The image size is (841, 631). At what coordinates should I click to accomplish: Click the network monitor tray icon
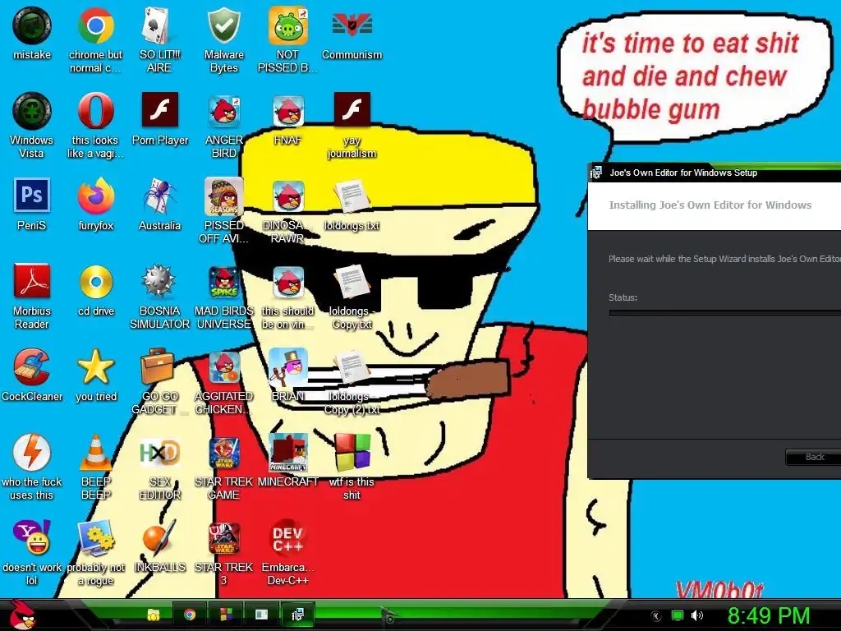(x=678, y=615)
